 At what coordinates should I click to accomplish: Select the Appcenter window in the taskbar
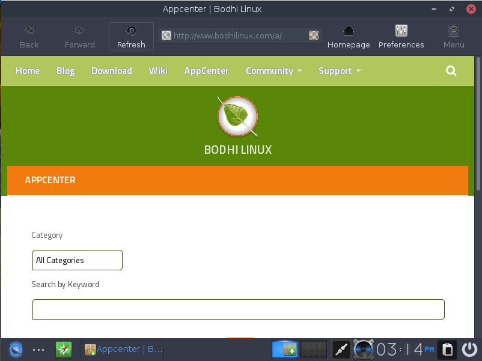(x=123, y=350)
